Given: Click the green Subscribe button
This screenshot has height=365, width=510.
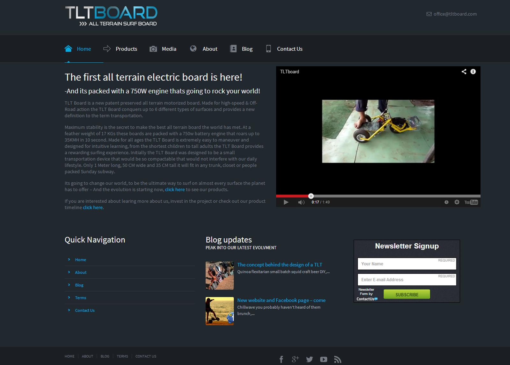Looking at the screenshot, I should [407, 294].
